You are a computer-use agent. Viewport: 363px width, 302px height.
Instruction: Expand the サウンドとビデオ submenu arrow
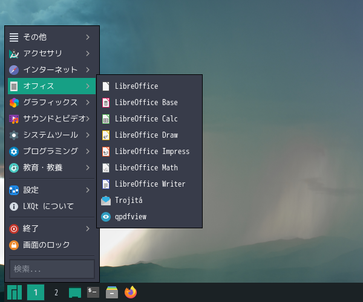coord(88,119)
